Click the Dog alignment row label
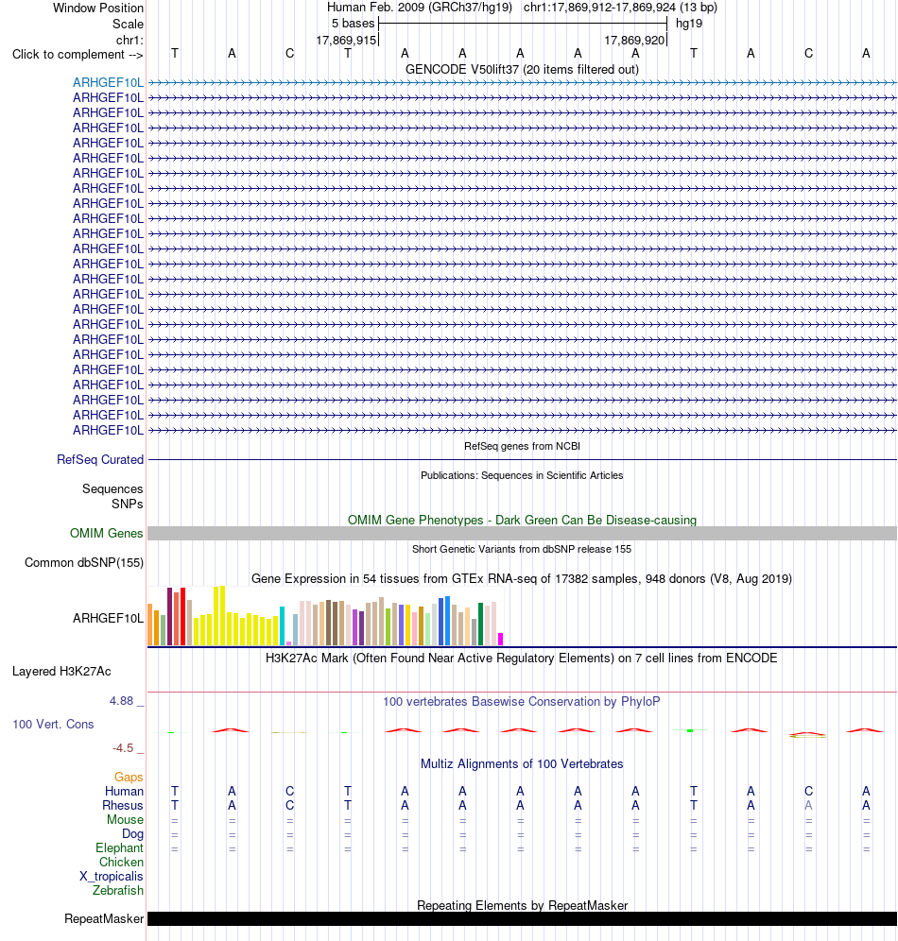Screen dimensions: 898x941 [132, 834]
